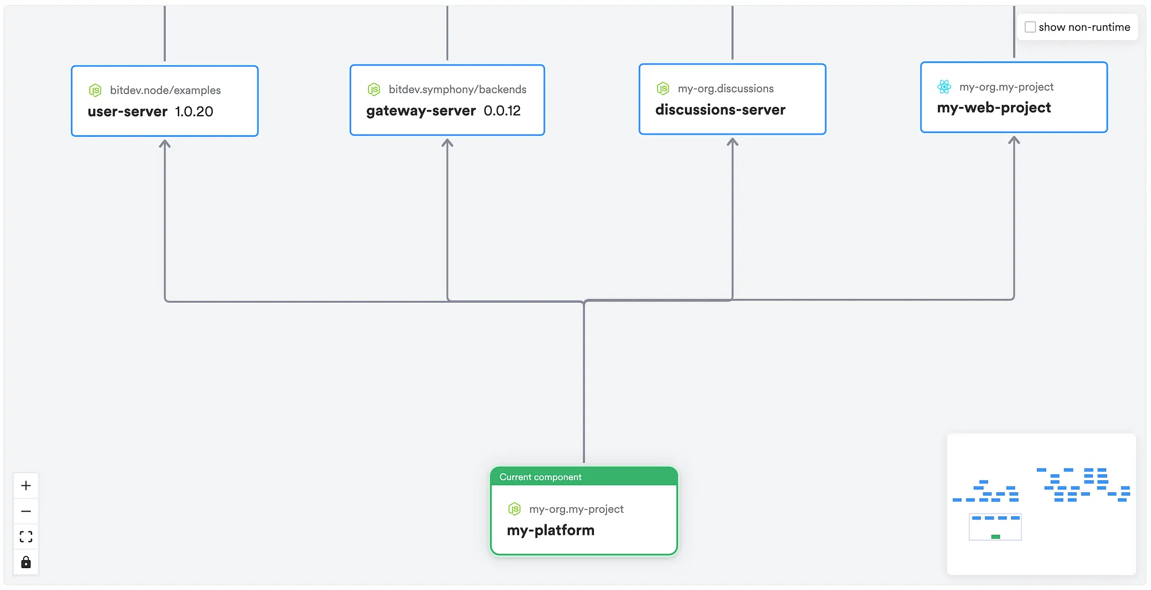The width and height of the screenshot is (1151, 590).
Task: Zoom out with the minus button
Action: [x=26, y=511]
